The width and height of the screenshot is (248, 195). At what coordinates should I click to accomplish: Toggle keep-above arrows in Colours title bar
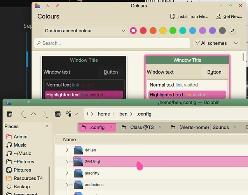click(x=47, y=6)
